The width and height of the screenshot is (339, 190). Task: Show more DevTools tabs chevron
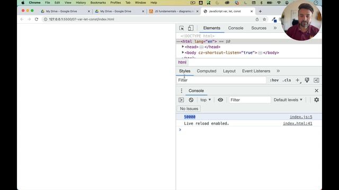(x=275, y=28)
